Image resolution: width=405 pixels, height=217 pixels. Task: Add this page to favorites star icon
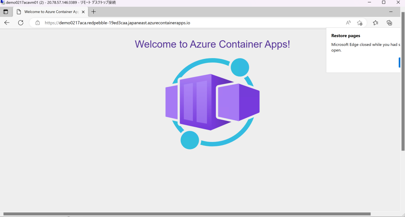(x=360, y=23)
